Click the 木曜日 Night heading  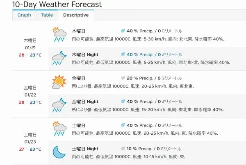[x=85, y=54]
